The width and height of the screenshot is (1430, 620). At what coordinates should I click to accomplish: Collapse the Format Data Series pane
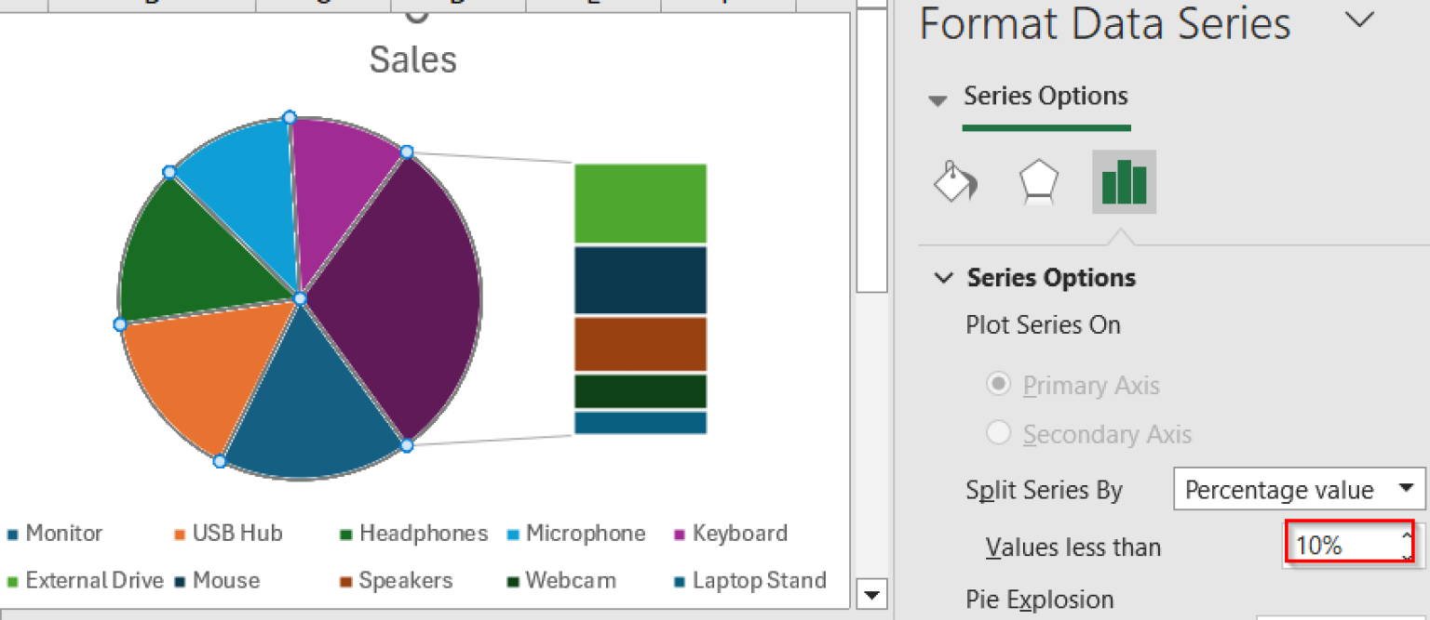tap(1361, 19)
